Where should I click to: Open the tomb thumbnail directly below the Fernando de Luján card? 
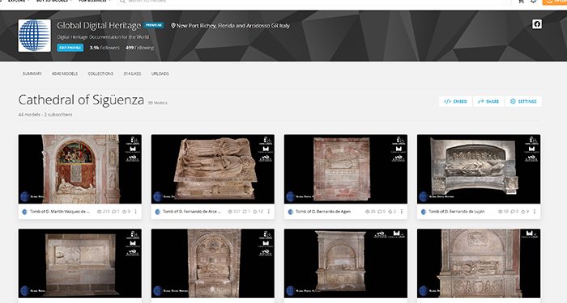point(479,263)
